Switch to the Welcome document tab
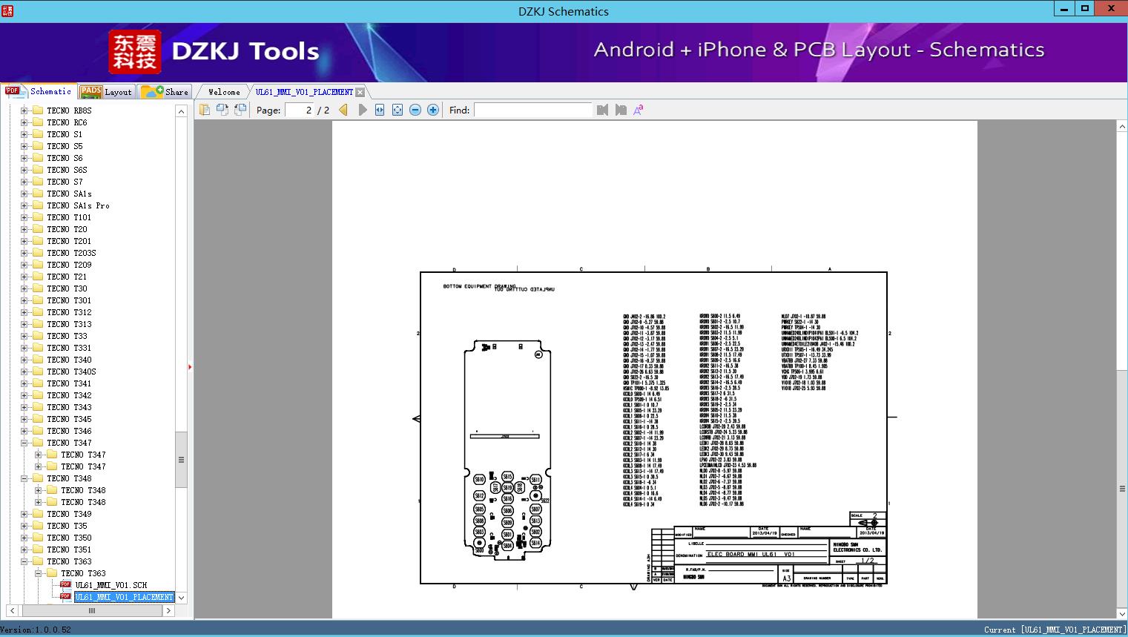Image resolution: width=1128 pixels, height=637 pixels. click(x=224, y=92)
